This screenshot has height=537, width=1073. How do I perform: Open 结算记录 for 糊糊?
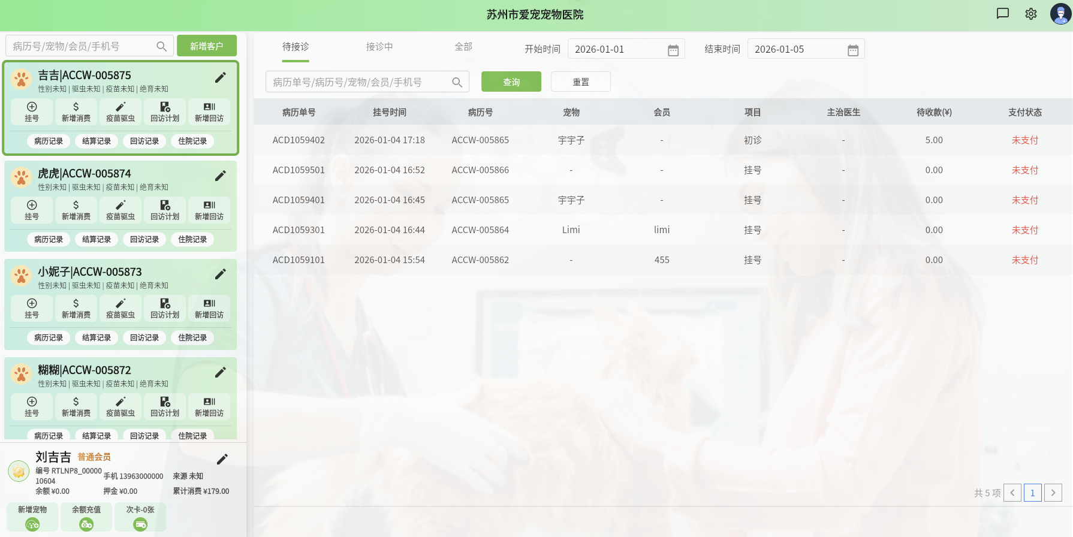point(97,436)
